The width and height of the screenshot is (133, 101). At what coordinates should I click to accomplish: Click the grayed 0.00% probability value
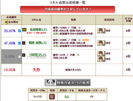10,56
